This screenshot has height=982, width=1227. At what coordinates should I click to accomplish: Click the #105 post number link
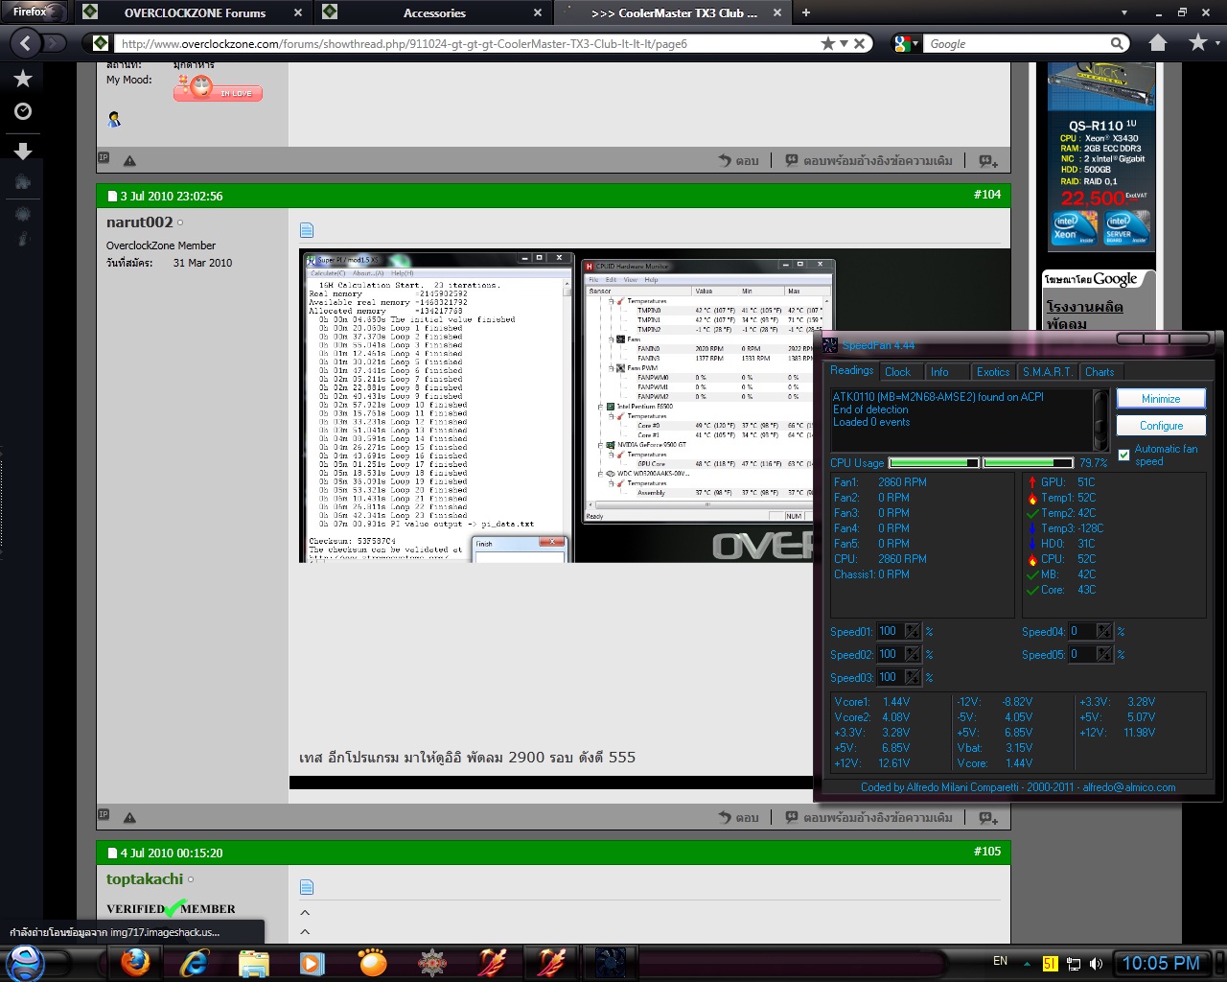[x=987, y=852]
